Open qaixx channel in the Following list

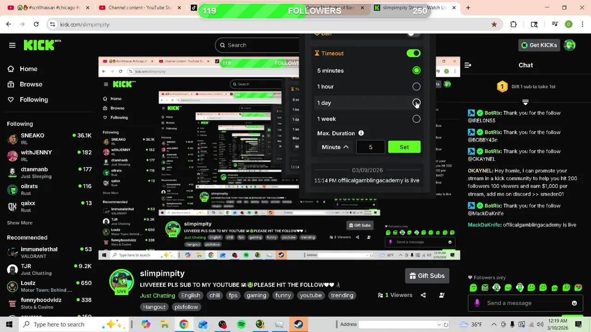click(x=49, y=206)
